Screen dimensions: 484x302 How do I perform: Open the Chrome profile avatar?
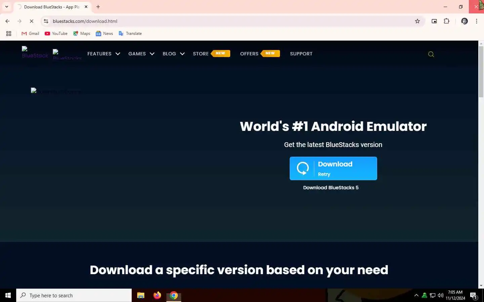coord(465,21)
